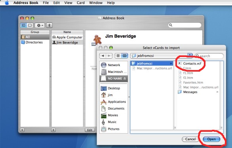Open the Card menu
This screenshot has height=148, width=232.
81,3
